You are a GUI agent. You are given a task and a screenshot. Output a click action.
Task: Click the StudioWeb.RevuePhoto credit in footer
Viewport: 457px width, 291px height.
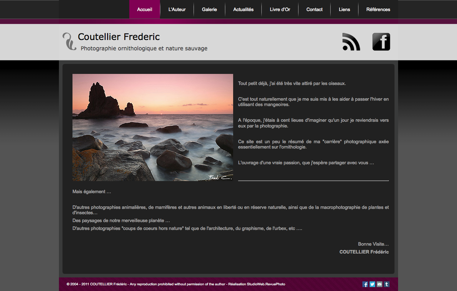[266, 284]
